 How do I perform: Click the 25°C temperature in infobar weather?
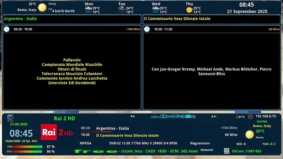pyautogui.click(x=260, y=131)
